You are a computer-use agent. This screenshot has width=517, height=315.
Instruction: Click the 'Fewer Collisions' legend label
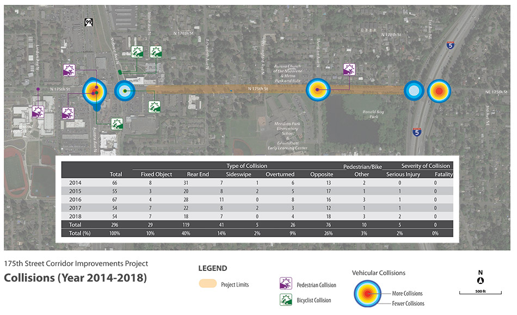408,304
